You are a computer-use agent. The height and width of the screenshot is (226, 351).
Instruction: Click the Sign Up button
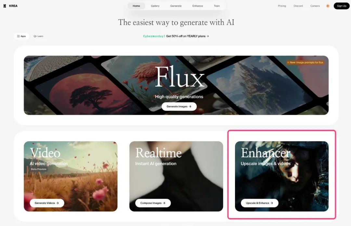(342, 6)
